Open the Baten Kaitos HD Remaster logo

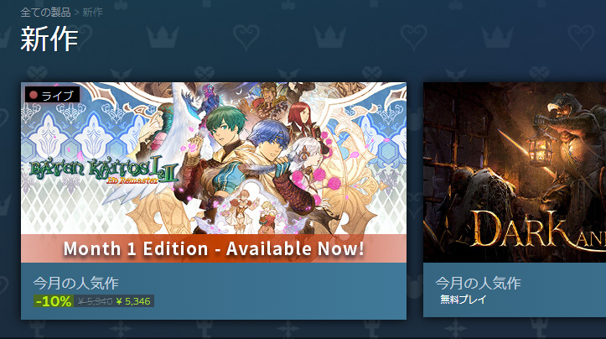pyautogui.click(x=104, y=170)
